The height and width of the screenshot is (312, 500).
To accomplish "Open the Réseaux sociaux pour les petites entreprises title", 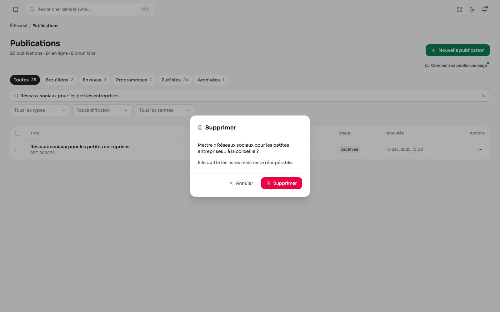I will (80, 147).
